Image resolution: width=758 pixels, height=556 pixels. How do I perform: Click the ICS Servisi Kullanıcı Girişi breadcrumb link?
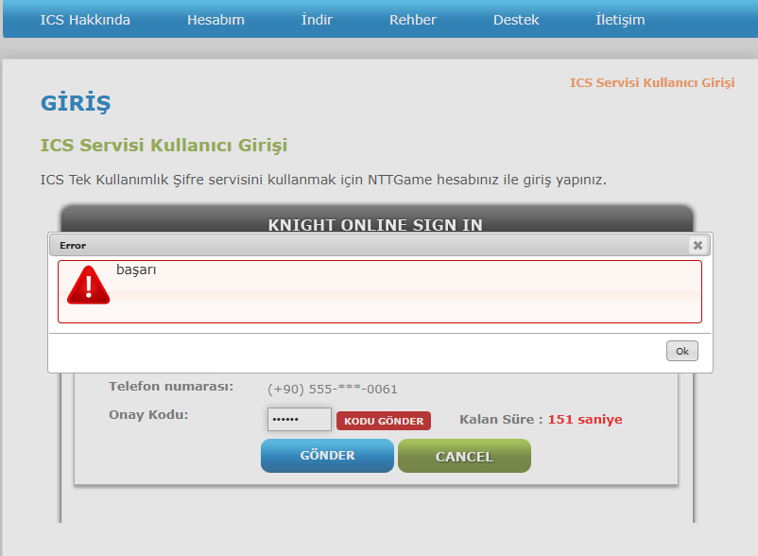pyautogui.click(x=652, y=82)
